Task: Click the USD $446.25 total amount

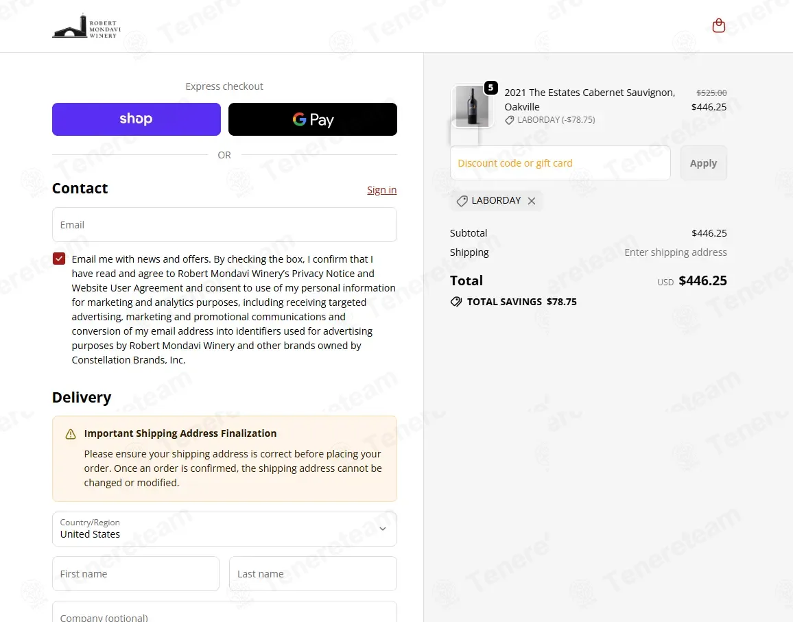Action: click(x=692, y=280)
